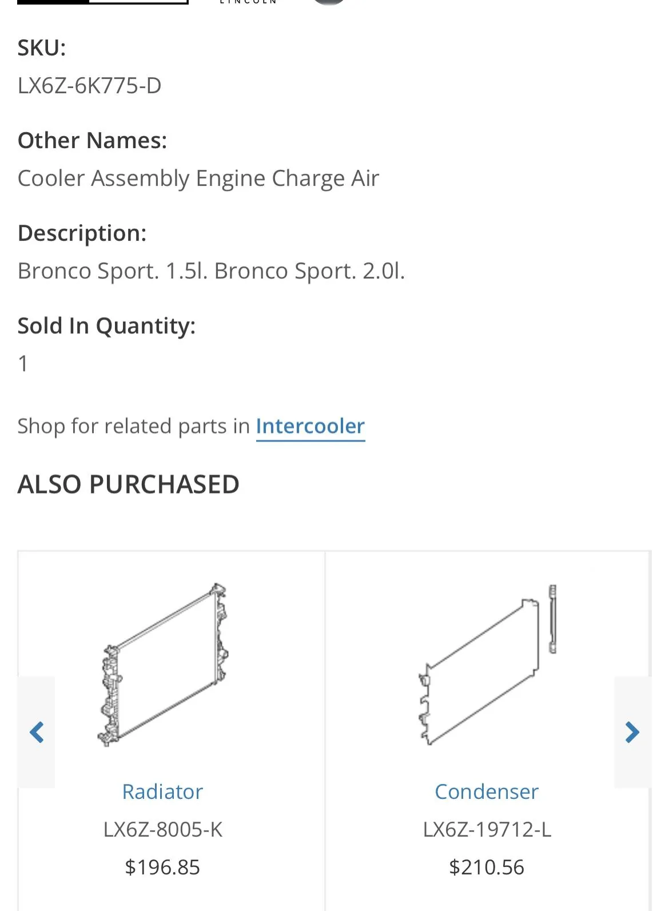Click the Condenser part number LX6Z-19712-L

coord(487,829)
